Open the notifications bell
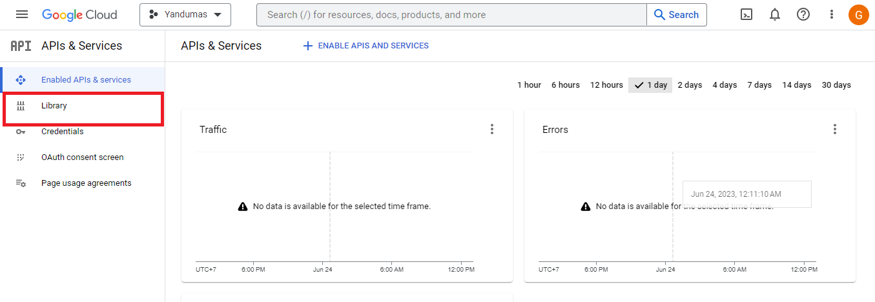 click(x=775, y=14)
